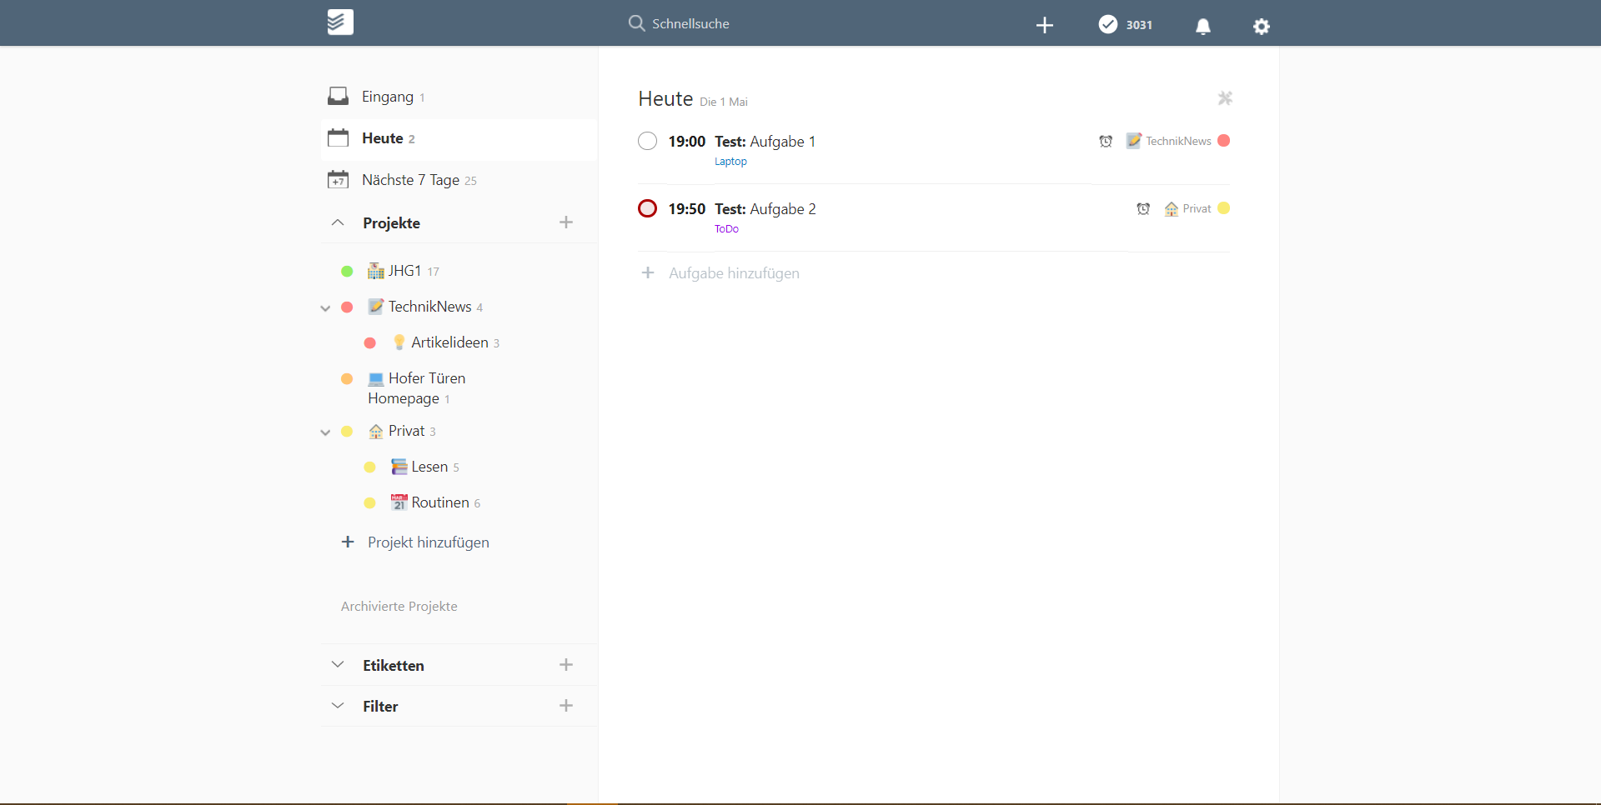Open the settings gear menu
1601x805 pixels.
pos(1262,27)
